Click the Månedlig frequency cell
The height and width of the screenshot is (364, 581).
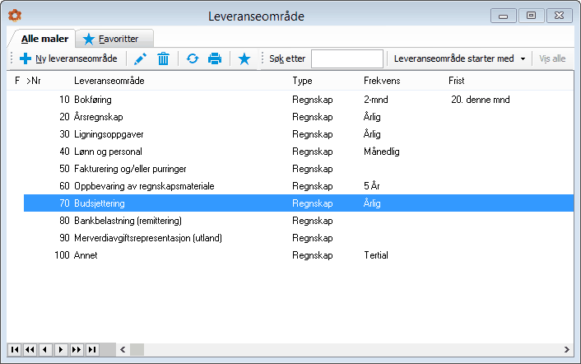tap(381, 152)
